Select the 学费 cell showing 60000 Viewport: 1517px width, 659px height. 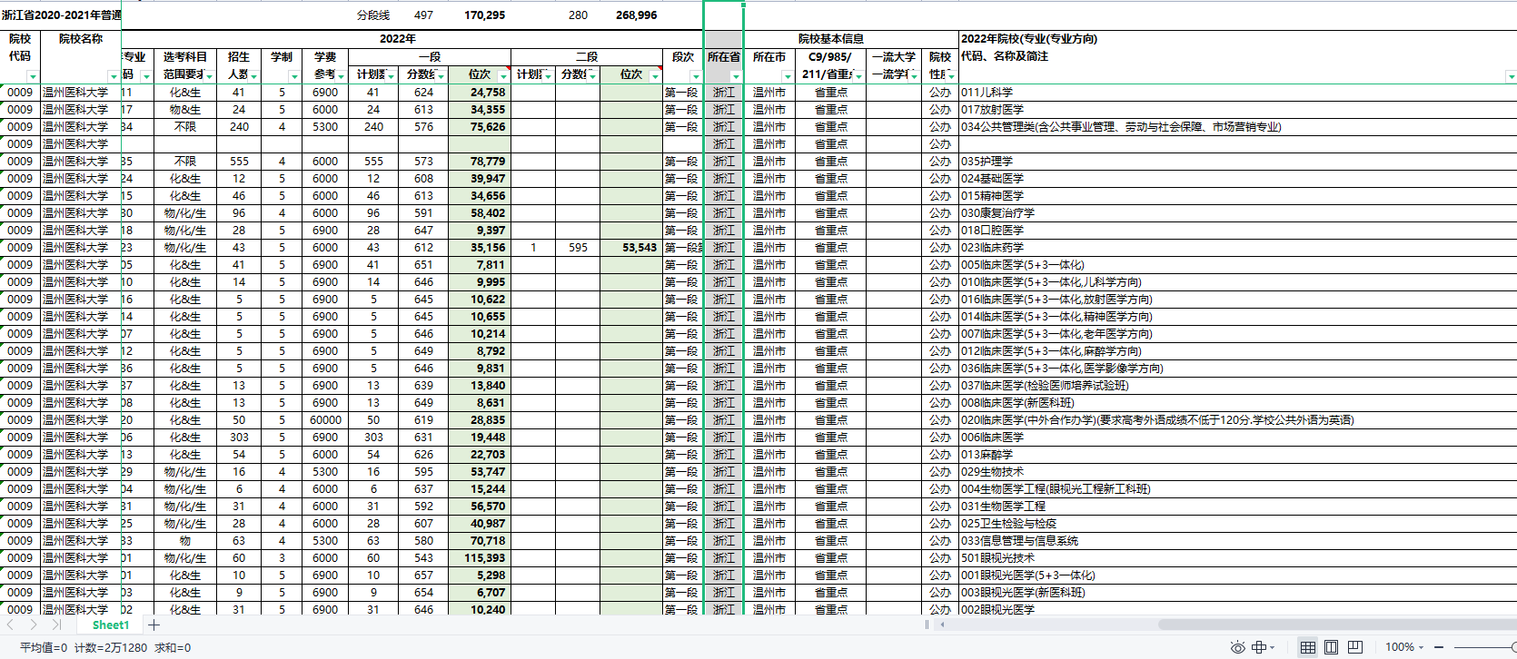coord(325,420)
